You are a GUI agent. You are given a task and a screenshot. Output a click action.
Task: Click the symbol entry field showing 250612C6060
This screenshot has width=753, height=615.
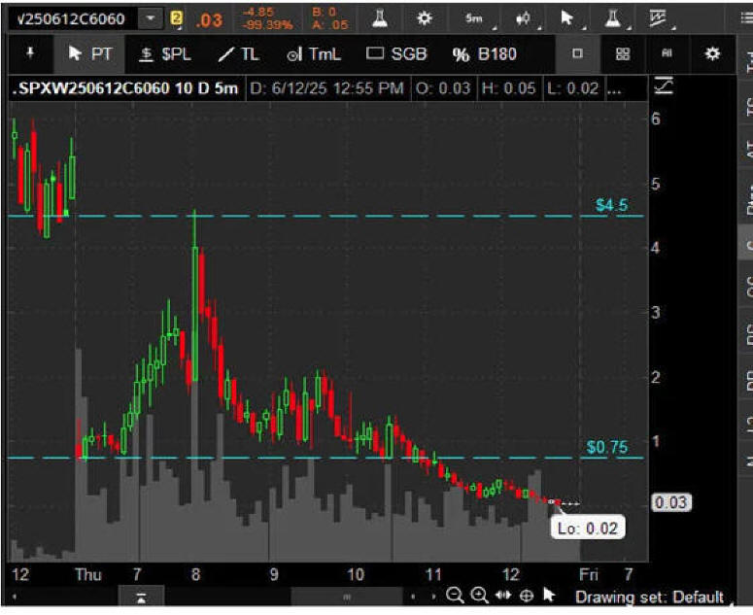(72, 18)
